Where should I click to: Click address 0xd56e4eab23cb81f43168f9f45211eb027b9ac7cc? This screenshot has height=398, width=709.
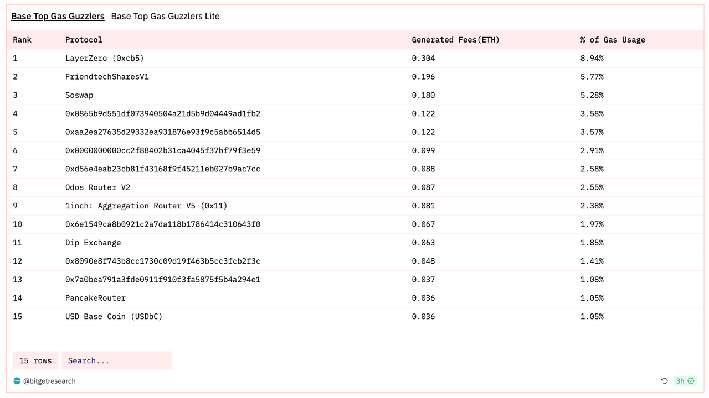point(163,169)
